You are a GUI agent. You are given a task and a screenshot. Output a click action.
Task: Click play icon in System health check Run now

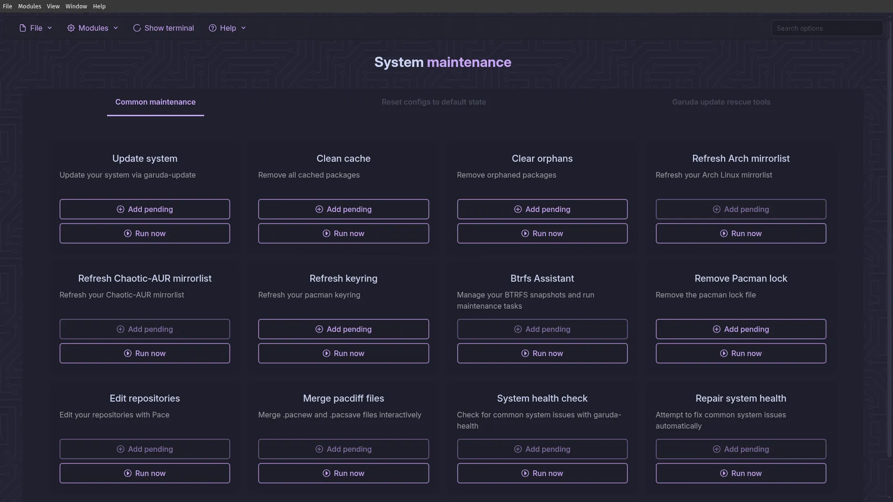[x=525, y=473]
